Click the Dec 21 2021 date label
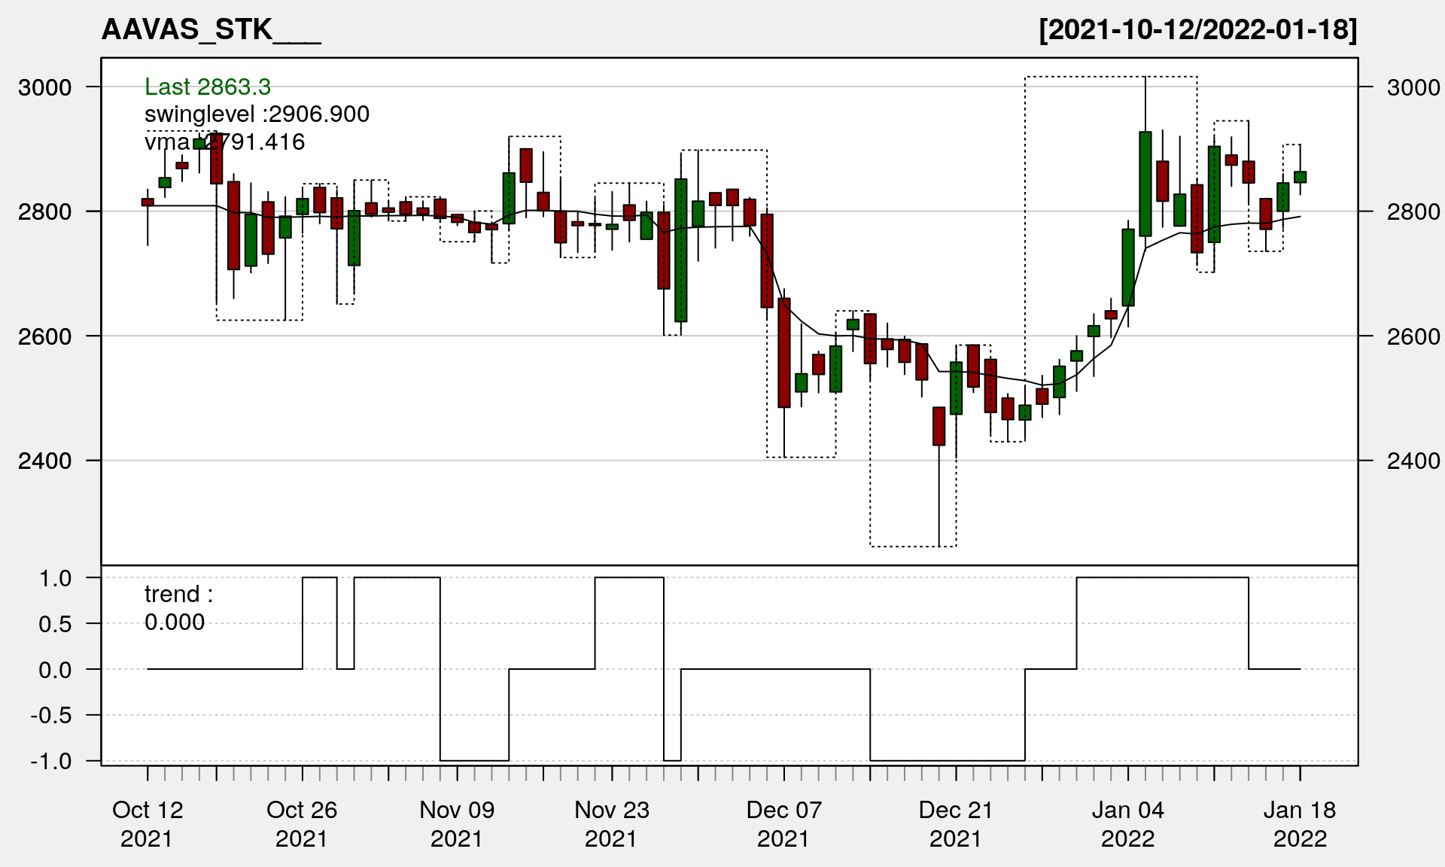 pos(956,824)
